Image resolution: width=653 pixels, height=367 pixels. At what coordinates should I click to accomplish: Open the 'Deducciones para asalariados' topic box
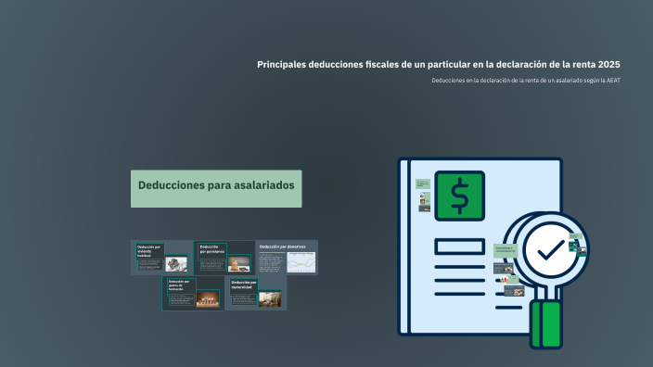(x=216, y=188)
